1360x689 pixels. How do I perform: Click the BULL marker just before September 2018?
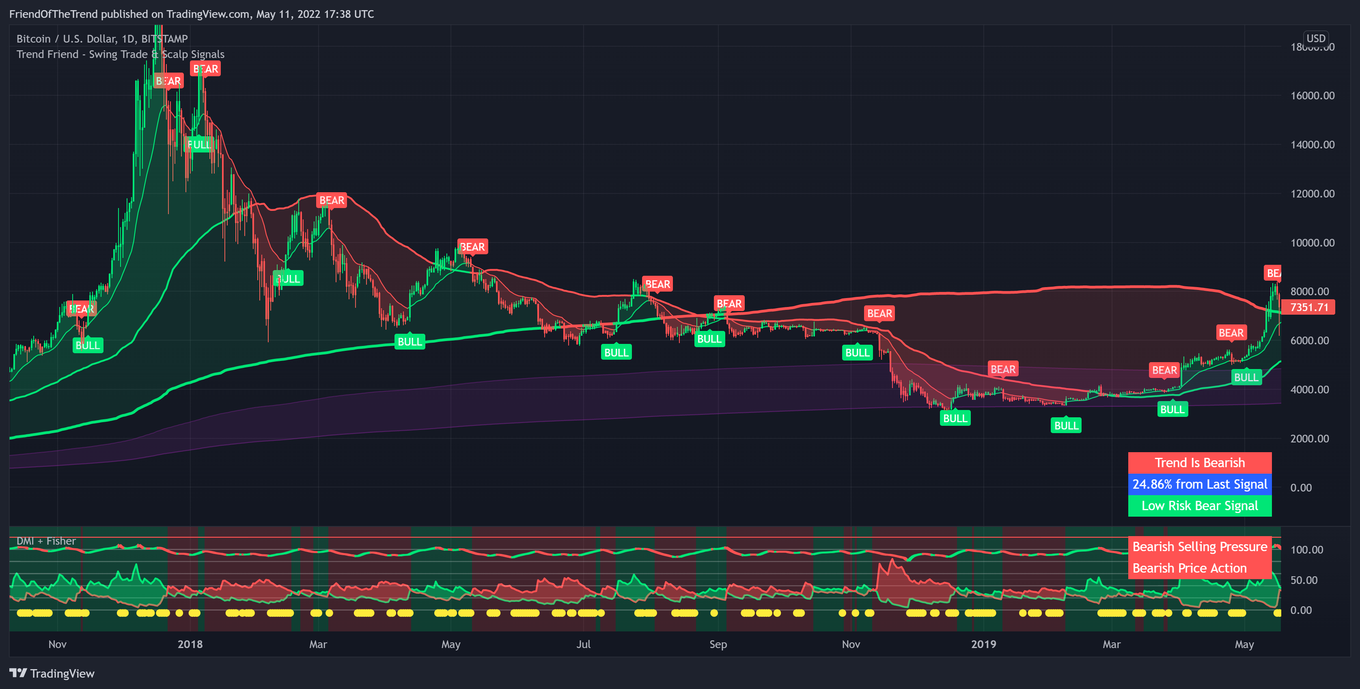[709, 339]
